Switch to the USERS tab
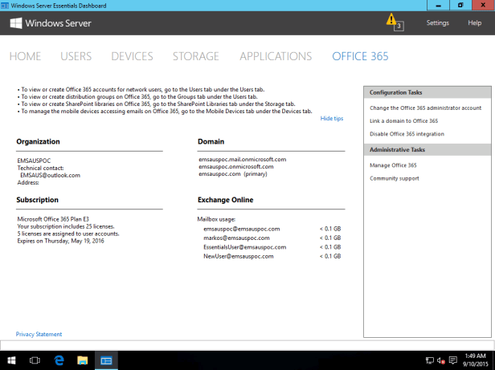Viewport: 495px width, 370px height. pos(76,56)
